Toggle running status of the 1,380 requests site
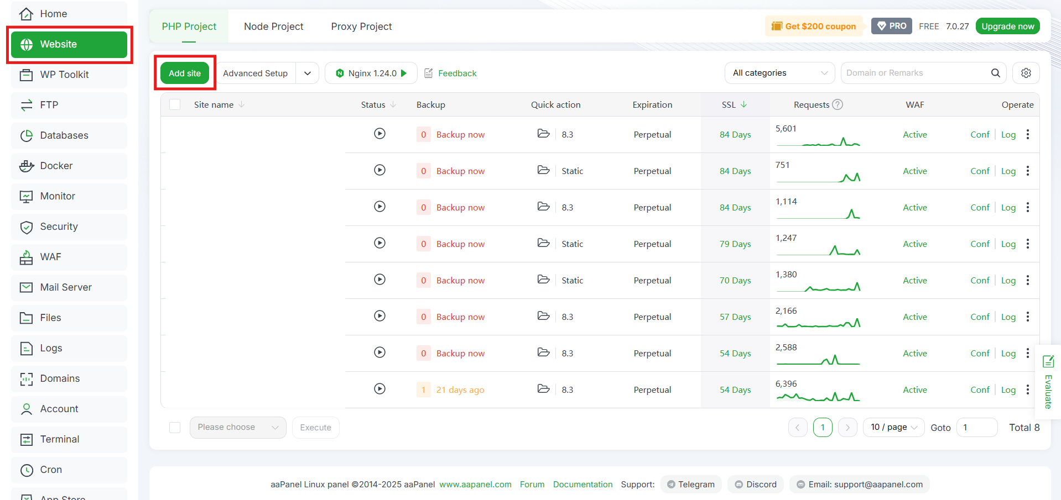Screen dimensions: 1061x500 pyautogui.click(x=379, y=279)
